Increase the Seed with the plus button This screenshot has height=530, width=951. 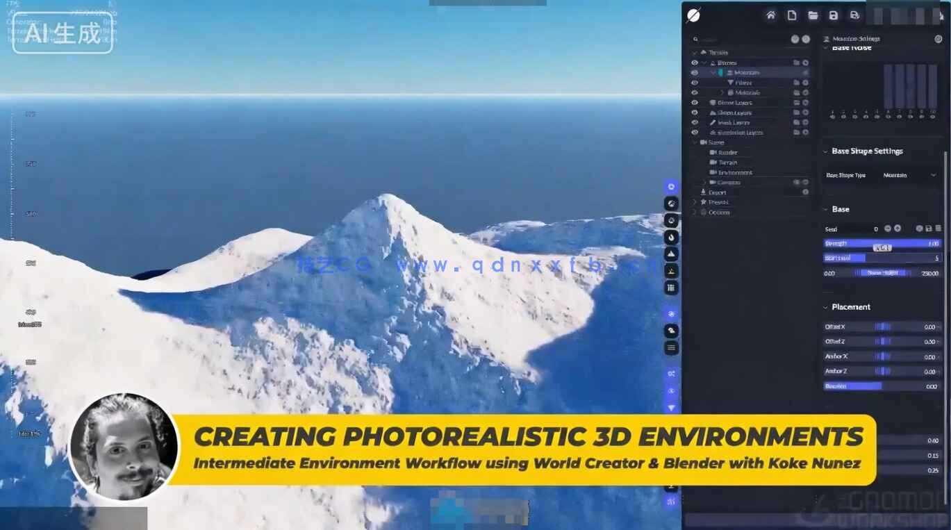click(898, 229)
